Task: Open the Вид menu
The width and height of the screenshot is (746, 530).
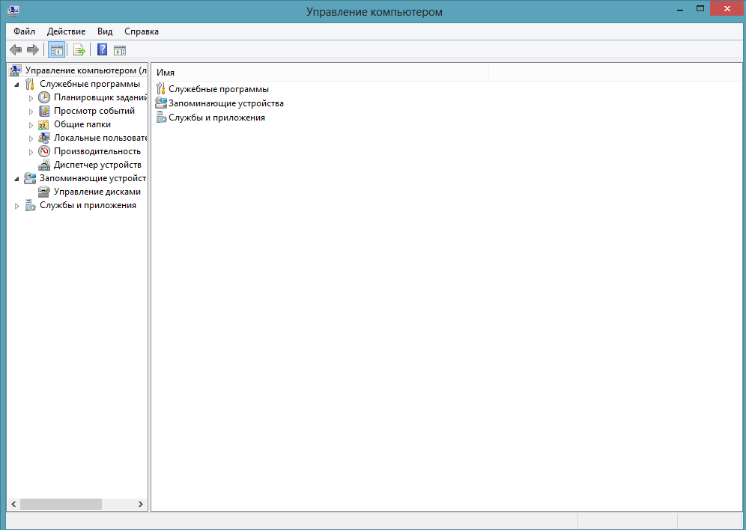Action: [105, 31]
